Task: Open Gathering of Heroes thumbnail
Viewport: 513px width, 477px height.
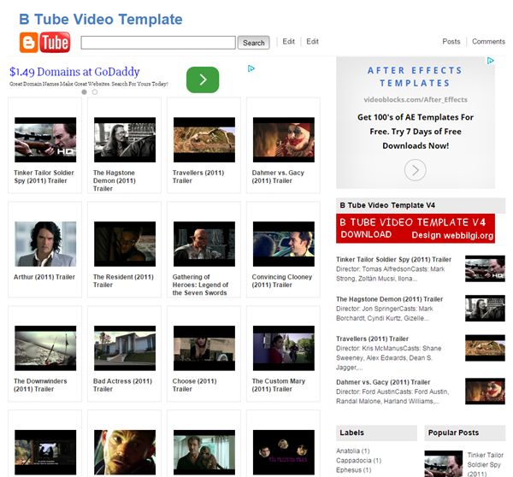Action: 204,244
